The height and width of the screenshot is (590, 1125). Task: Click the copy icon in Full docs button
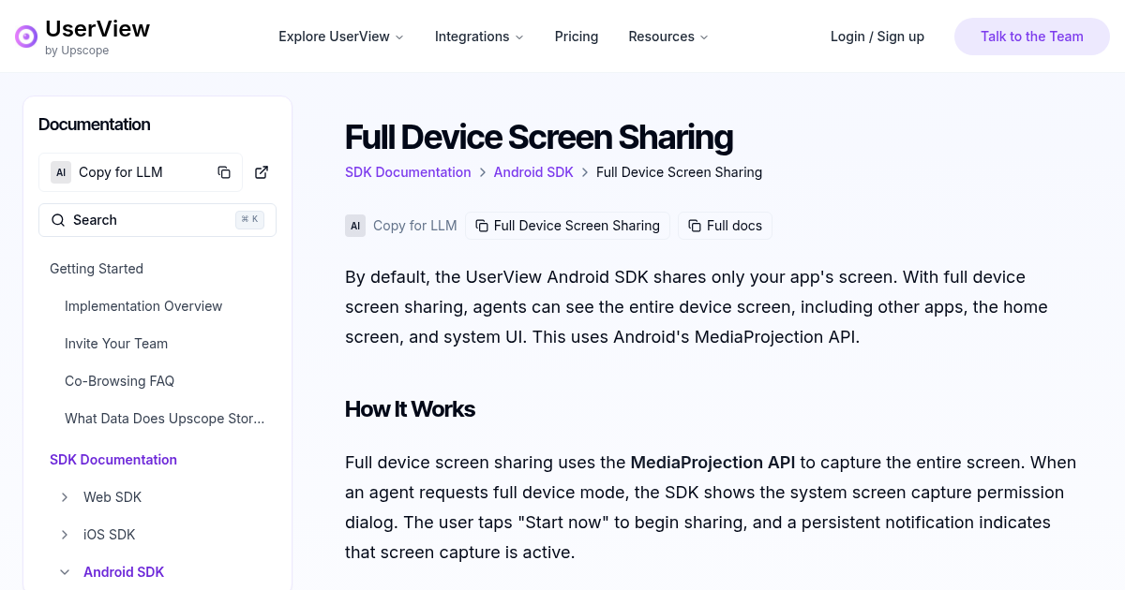[x=695, y=226]
